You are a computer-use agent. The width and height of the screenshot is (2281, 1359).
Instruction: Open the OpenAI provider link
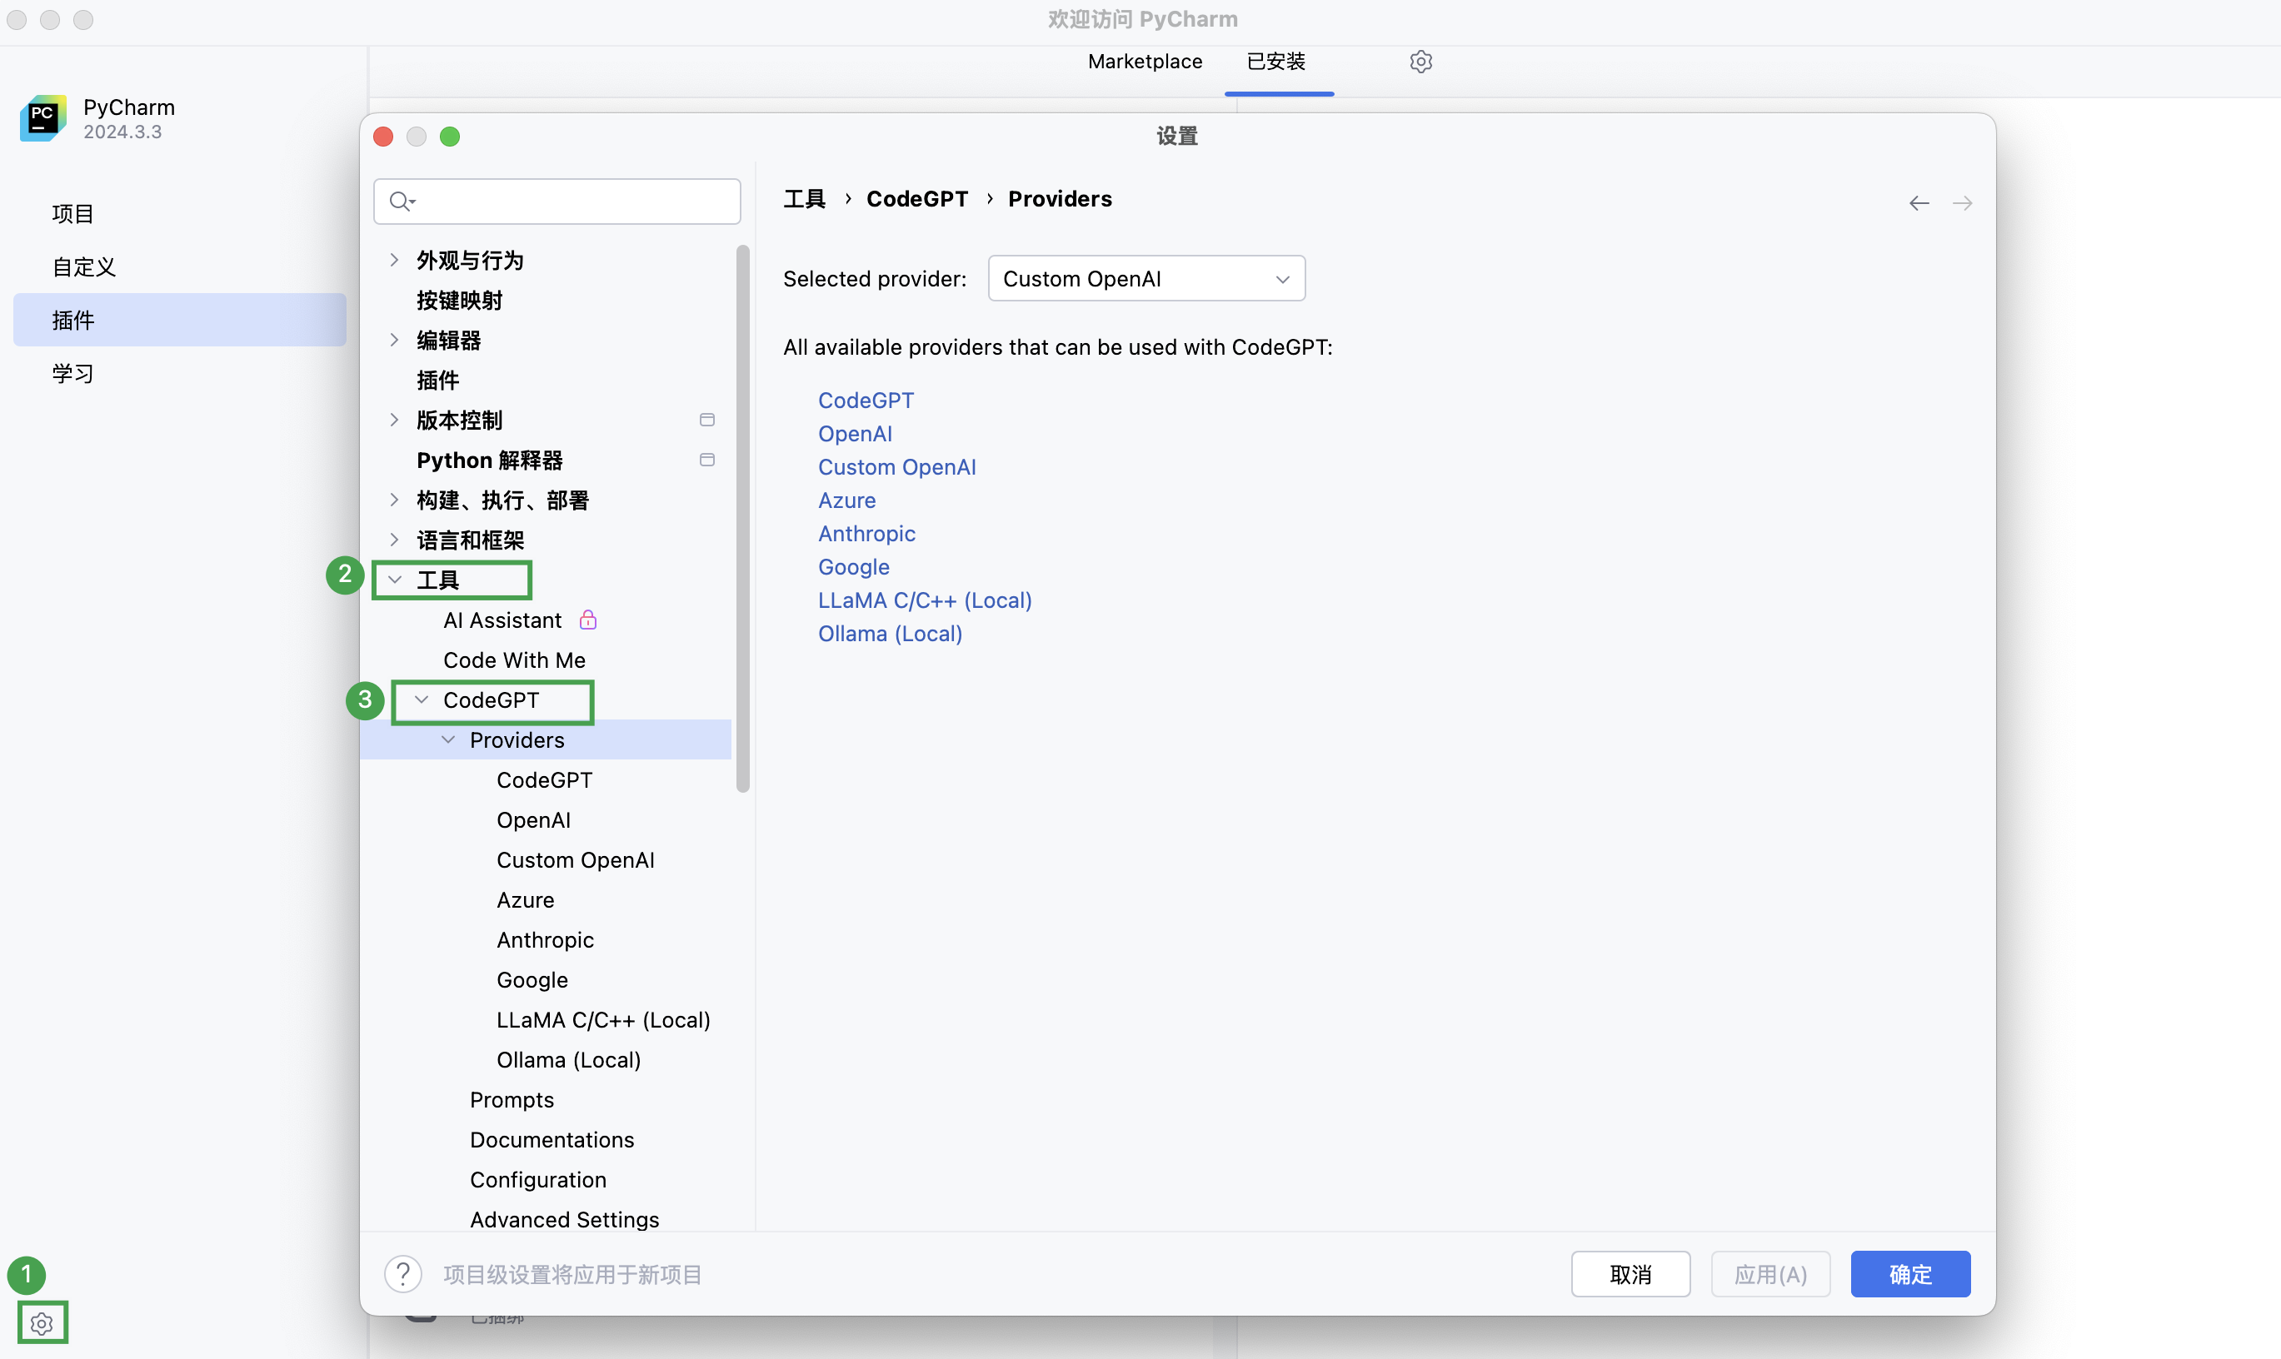click(x=855, y=433)
